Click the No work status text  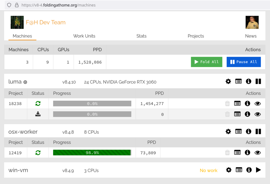(208, 170)
